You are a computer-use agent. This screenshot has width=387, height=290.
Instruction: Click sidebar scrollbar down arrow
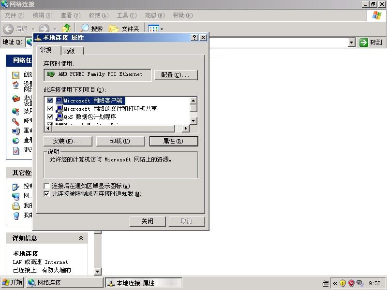[98, 272]
